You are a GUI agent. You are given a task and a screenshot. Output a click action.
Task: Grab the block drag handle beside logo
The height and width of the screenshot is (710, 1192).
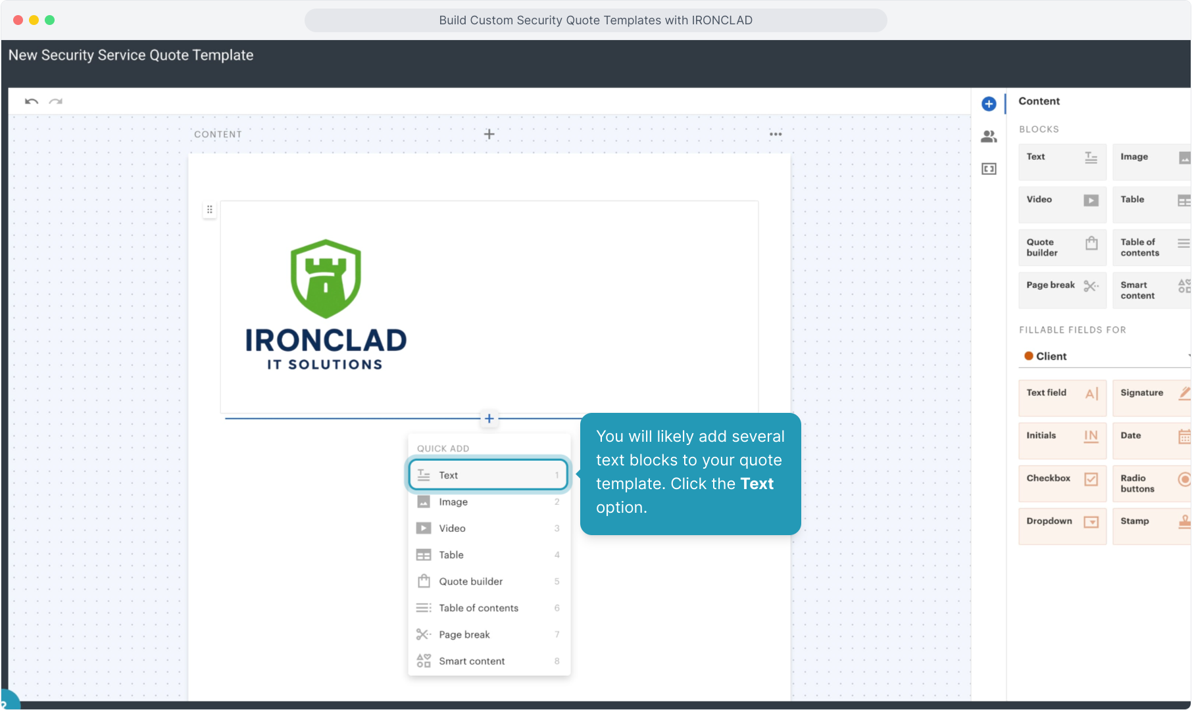pos(209,210)
